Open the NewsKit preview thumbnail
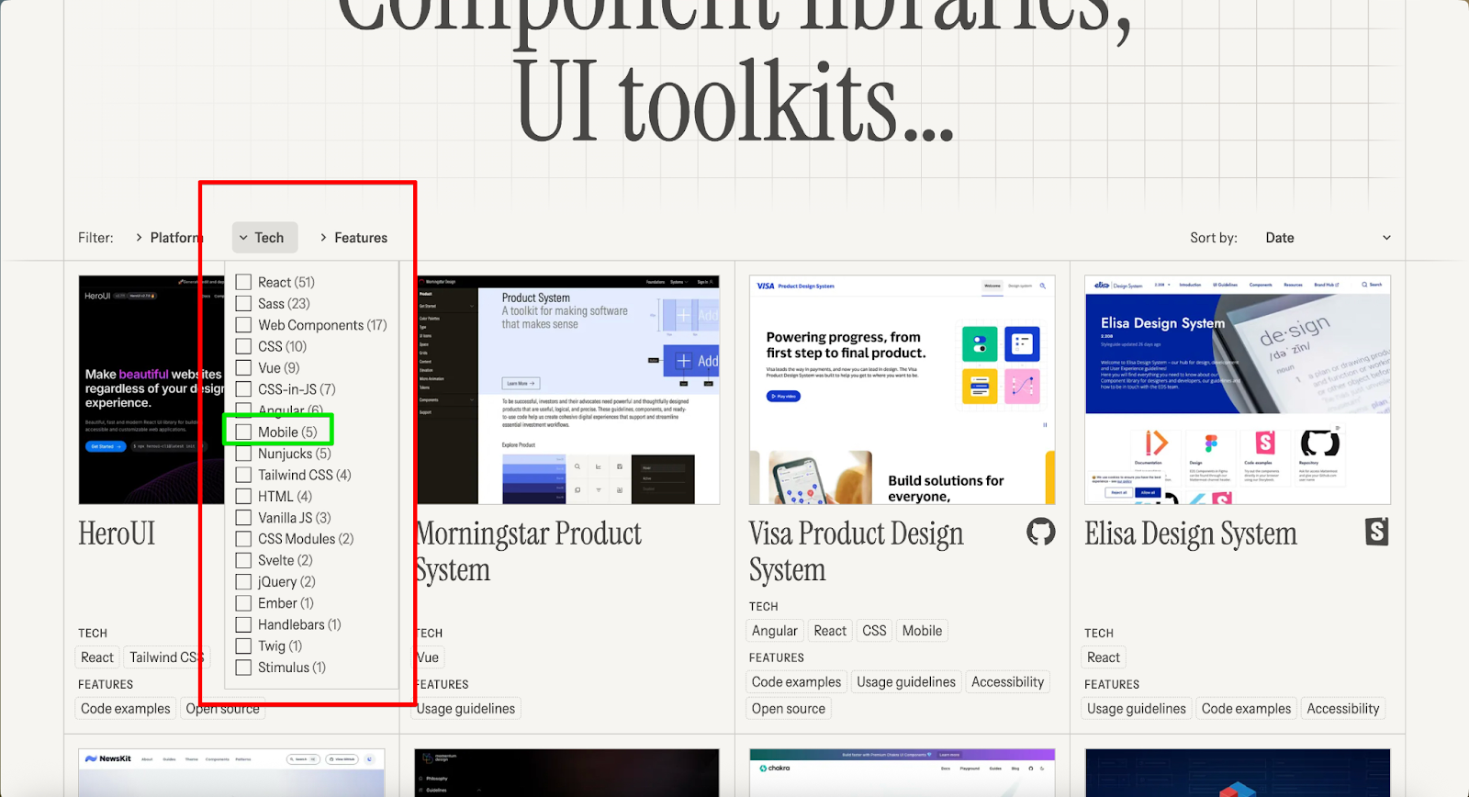 [x=231, y=772]
